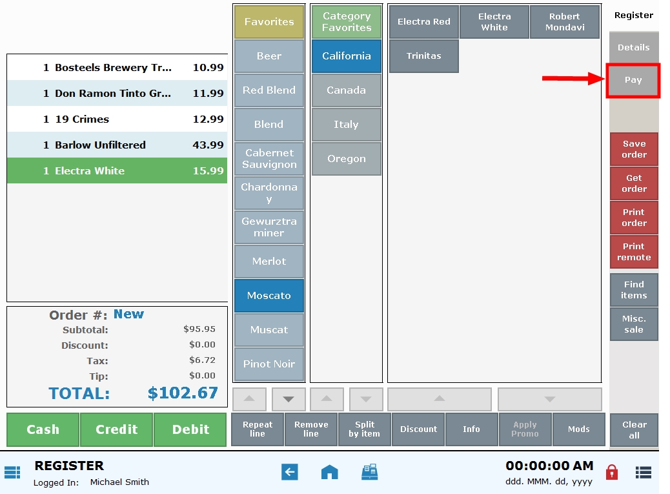The width and height of the screenshot is (670, 494).
Task: Click the back arrow icon in bottom bar
Action: 290,472
